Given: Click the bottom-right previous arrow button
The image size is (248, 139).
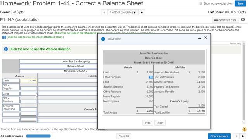Looking at the screenshot, I should pyautogui.click(x=236, y=136).
